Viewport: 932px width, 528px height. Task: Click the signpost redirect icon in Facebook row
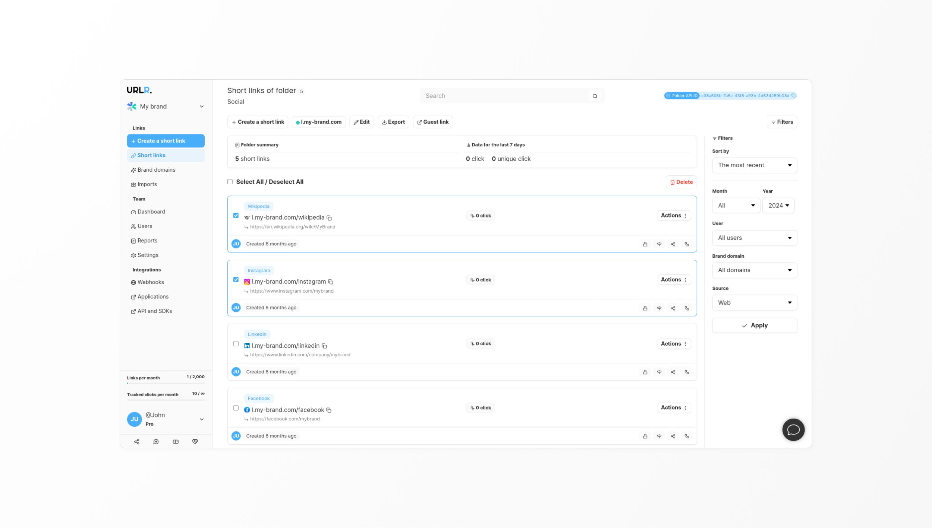click(659, 436)
